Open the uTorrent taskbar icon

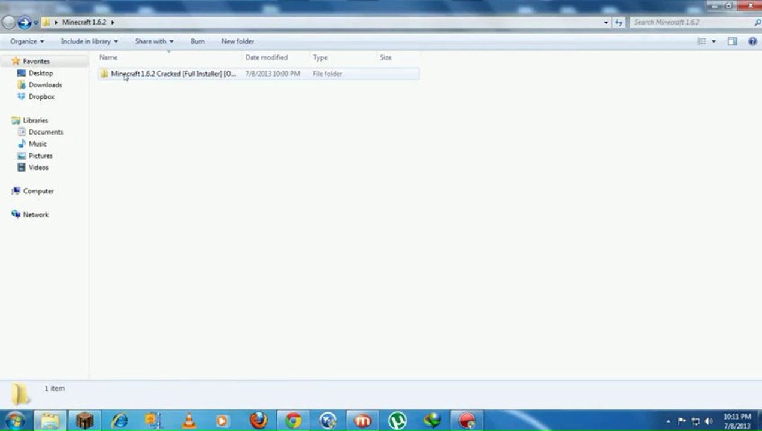tap(397, 420)
